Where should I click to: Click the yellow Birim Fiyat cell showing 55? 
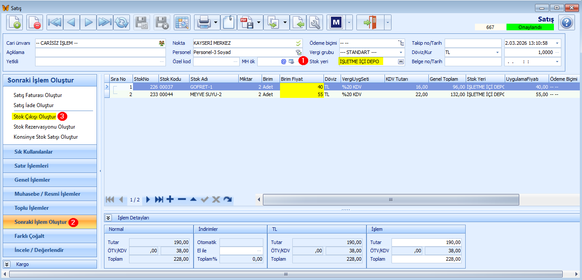[302, 94]
